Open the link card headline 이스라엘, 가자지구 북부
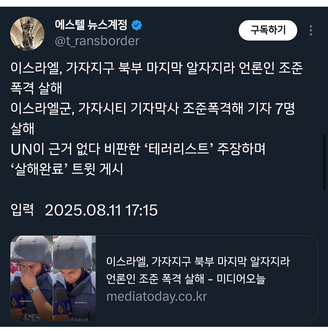The height and width of the screenshot is (331, 328). [x=198, y=270]
